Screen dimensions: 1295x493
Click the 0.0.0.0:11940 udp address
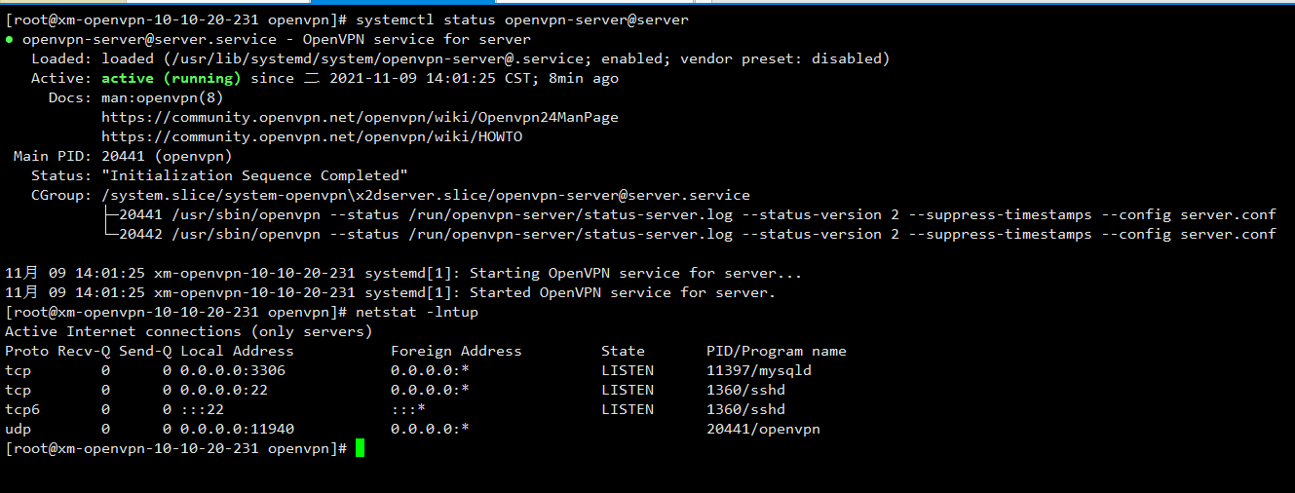click(x=237, y=429)
